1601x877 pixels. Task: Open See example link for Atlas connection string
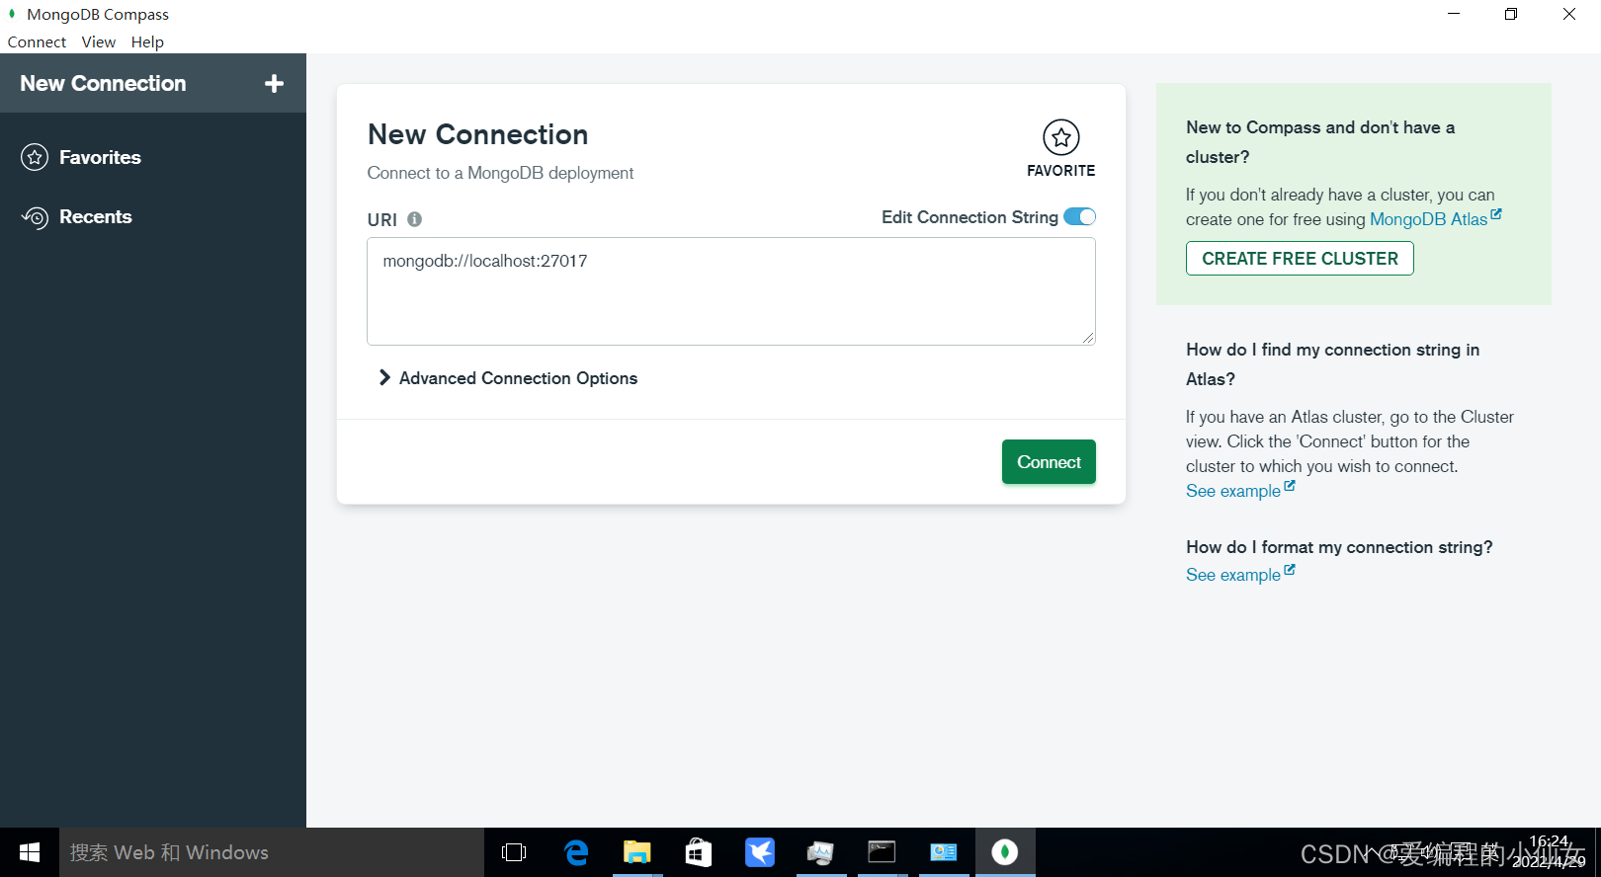[x=1233, y=491]
